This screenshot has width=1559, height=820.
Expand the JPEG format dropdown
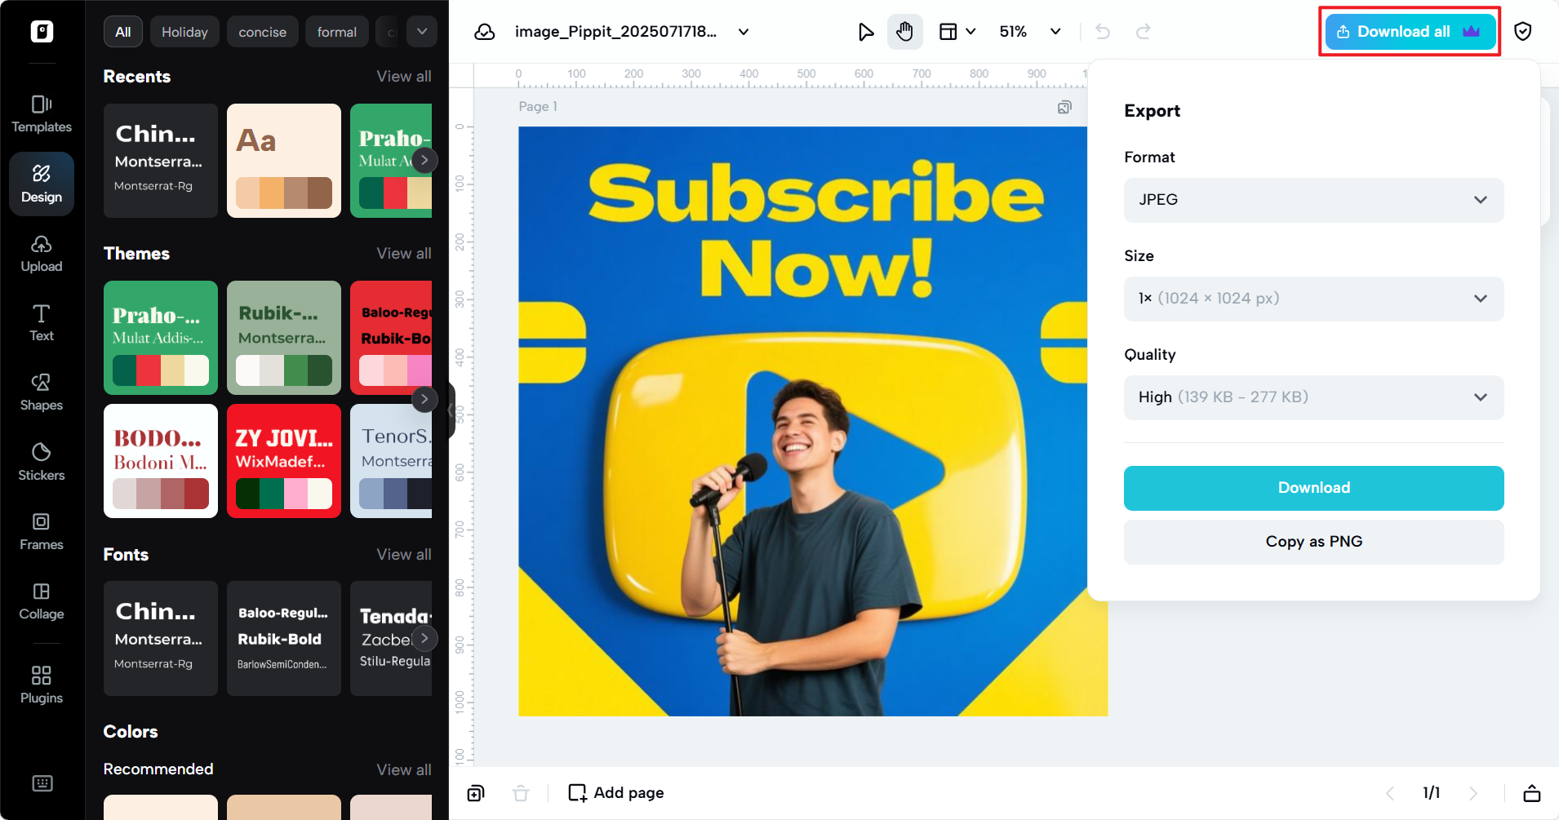point(1313,200)
